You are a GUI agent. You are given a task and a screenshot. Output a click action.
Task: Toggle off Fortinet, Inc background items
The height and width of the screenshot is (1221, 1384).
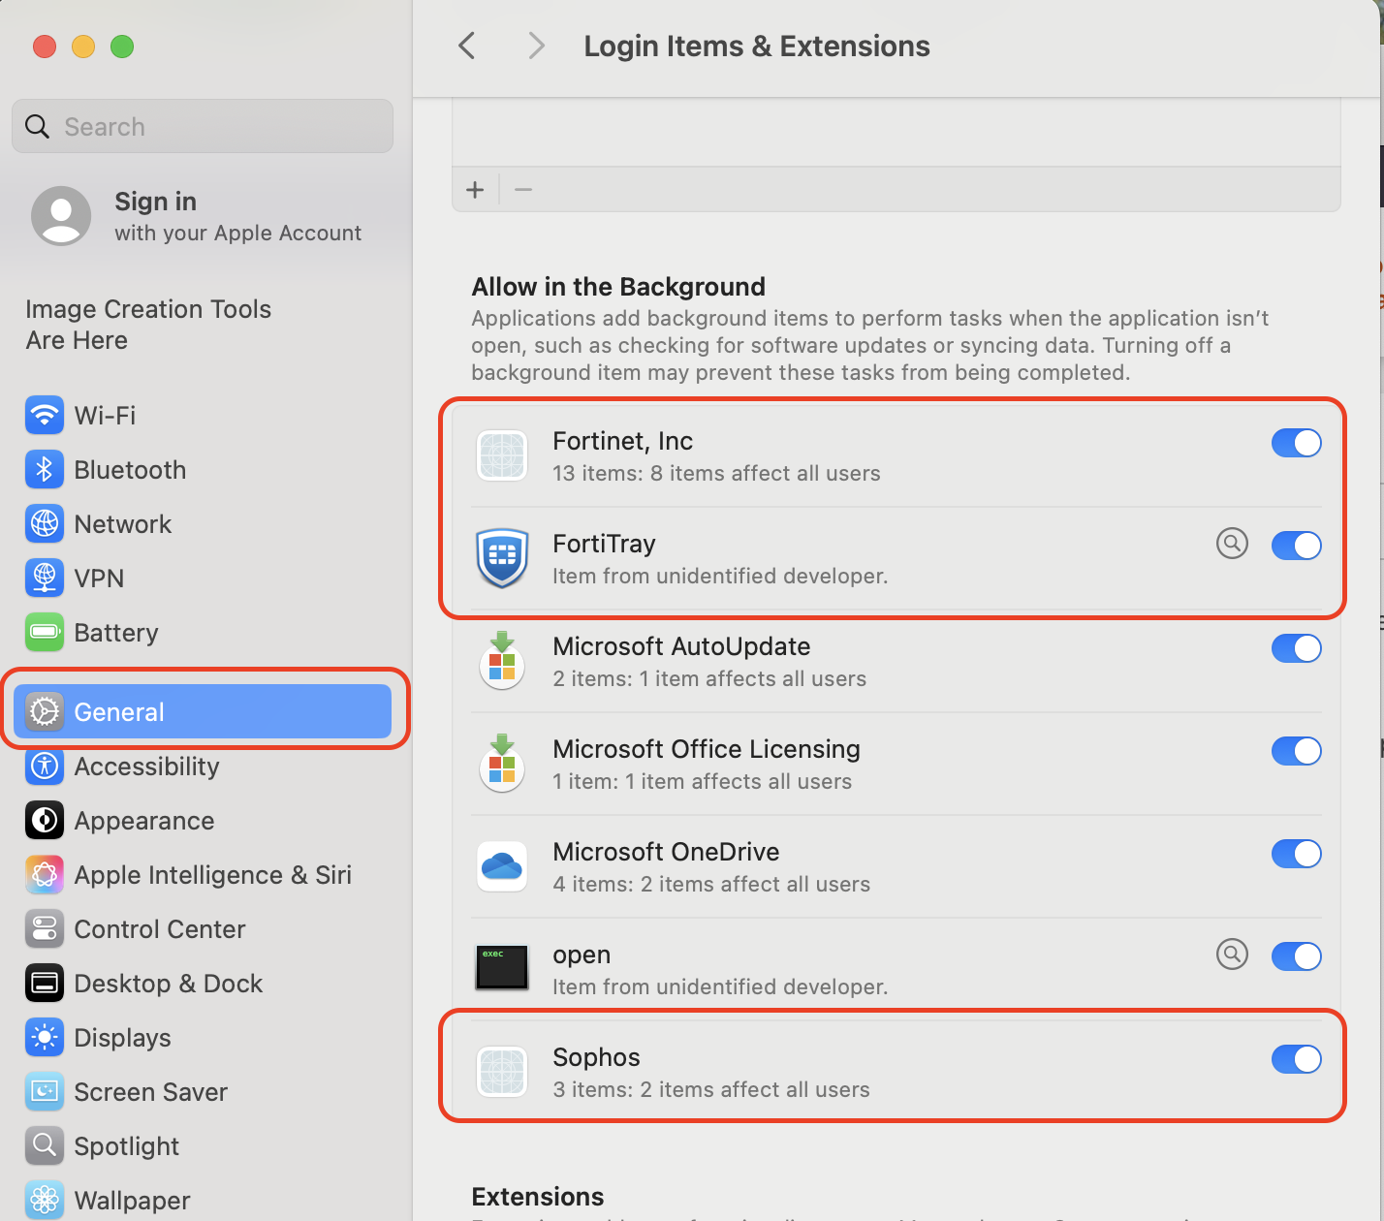(x=1296, y=443)
